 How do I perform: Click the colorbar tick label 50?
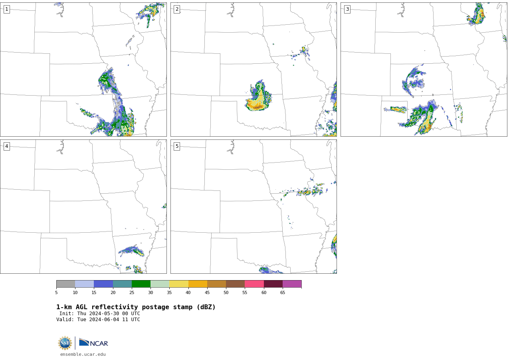click(226, 293)
